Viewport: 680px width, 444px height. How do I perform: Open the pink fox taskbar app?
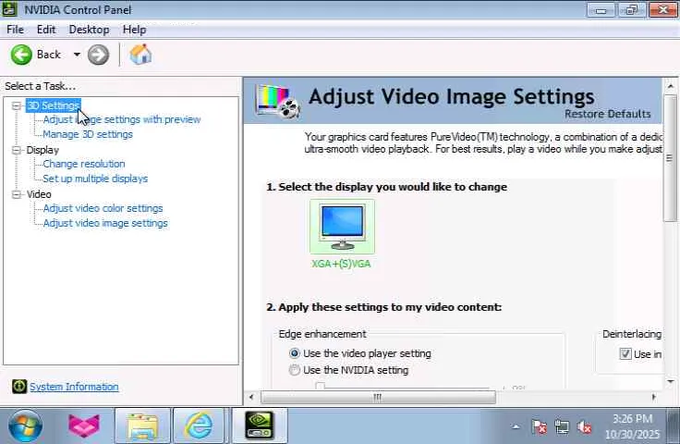[84, 425]
